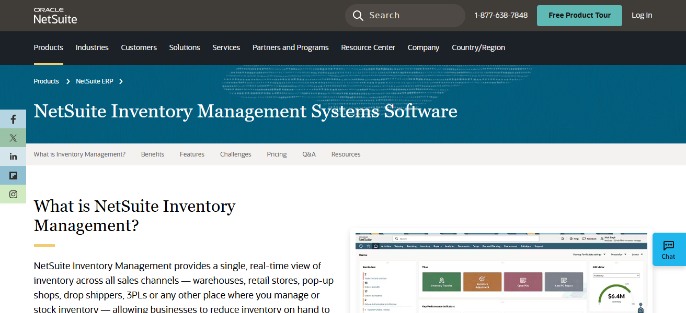
Task: Click the home icon in dashboard image
Action: tap(375, 246)
